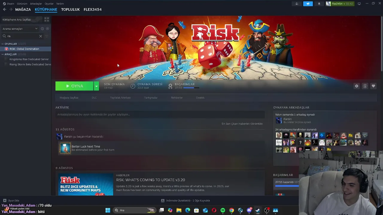Click the Add Game plus icon
383x215 pixels.
coord(4,201)
